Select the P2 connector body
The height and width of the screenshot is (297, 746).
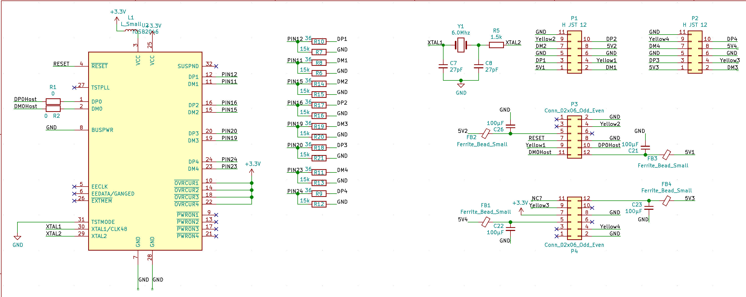[695, 52]
